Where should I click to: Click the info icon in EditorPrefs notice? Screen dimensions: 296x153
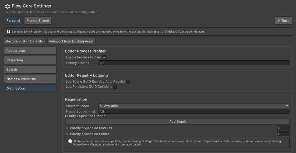[x=9, y=32]
